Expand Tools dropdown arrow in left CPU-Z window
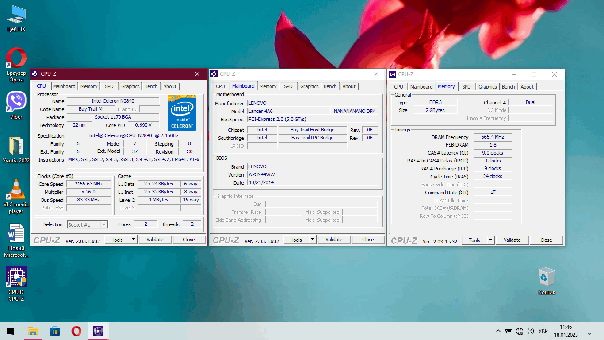Viewport: 604px width, 340px height. click(133, 240)
